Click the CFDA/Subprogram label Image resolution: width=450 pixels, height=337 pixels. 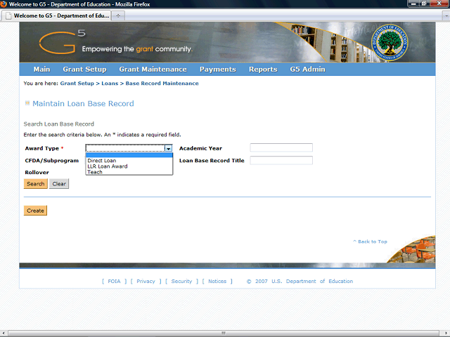point(51,161)
